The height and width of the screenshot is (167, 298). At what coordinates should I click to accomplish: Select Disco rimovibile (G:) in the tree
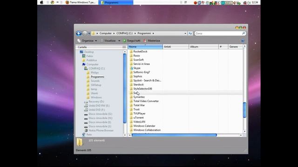click(x=100, y=114)
